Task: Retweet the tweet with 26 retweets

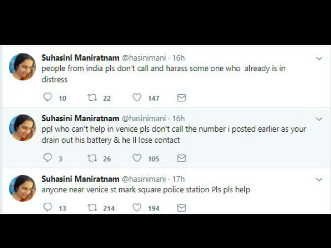Action: pos(92,158)
